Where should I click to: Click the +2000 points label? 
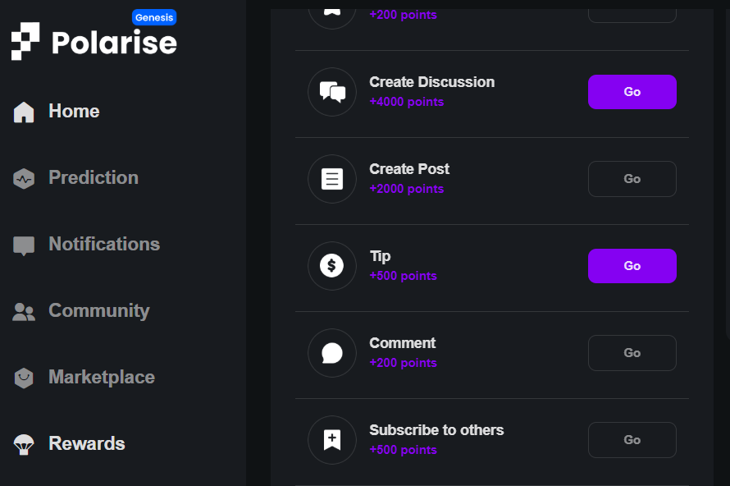click(407, 189)
